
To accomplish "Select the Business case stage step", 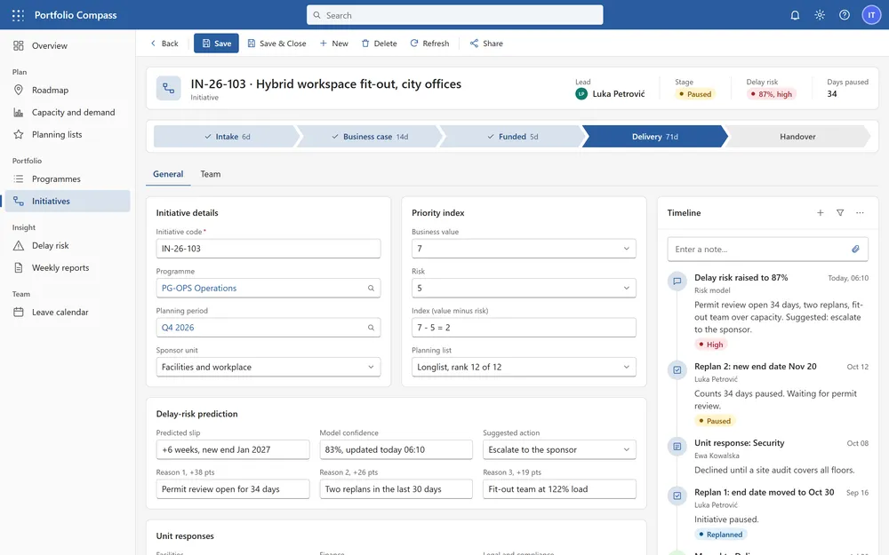I will tap(370, 137).
